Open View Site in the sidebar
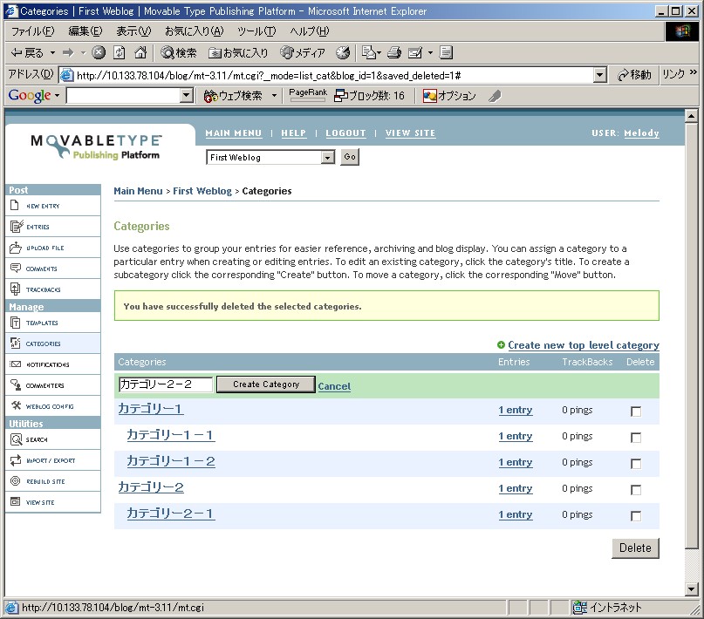The image size is (704, 619). click(52, 502)
